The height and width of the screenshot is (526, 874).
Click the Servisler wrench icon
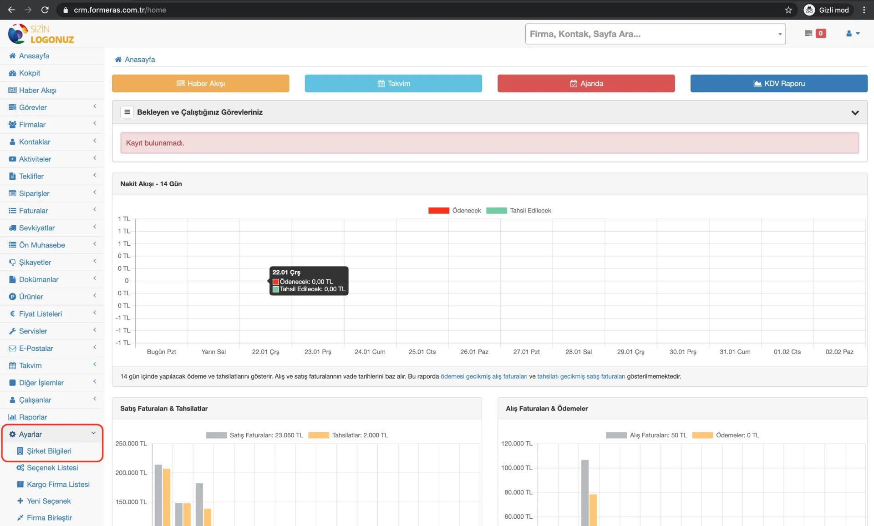[x=12, y=331]
